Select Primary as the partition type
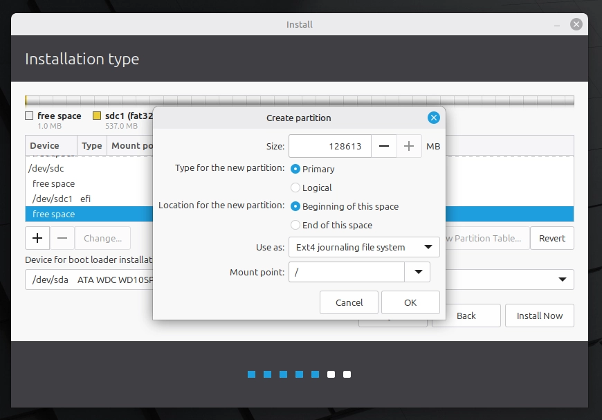Screen dimensions: 602x420 [x=295, y=169]
